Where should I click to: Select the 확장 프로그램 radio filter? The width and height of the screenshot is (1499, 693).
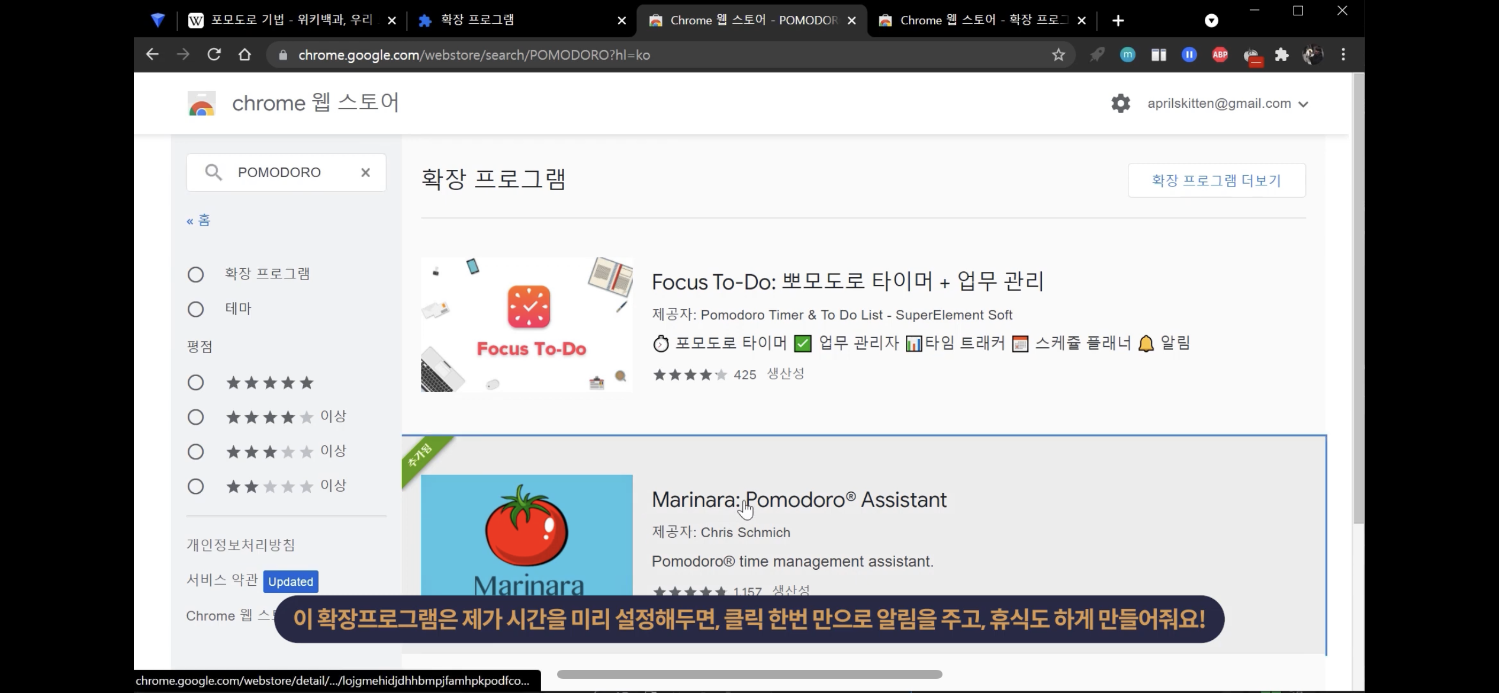[x=195, y=275]
